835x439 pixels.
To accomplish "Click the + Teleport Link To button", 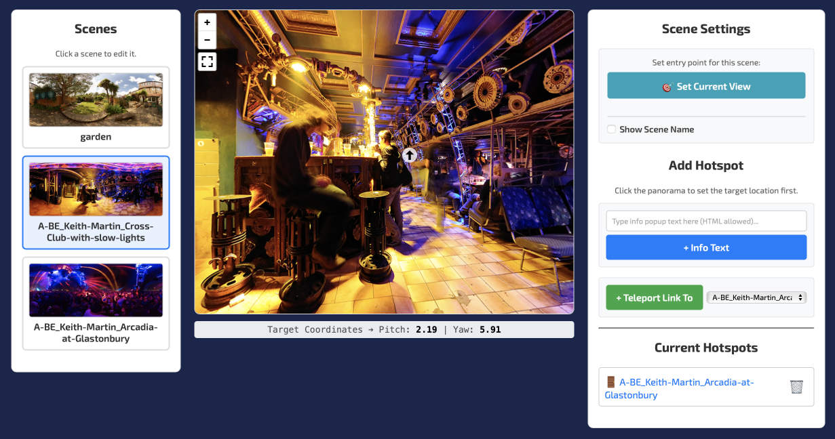I will (x=653, y=297).
